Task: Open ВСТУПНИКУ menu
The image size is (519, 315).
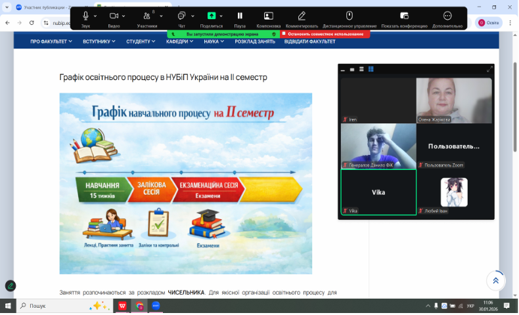Action: [x=99, y=41]
